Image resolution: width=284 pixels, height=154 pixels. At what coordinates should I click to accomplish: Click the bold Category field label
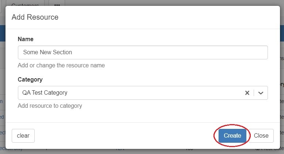(30, 79)
